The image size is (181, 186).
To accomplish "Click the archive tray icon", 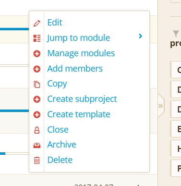I will pos(37,145).
